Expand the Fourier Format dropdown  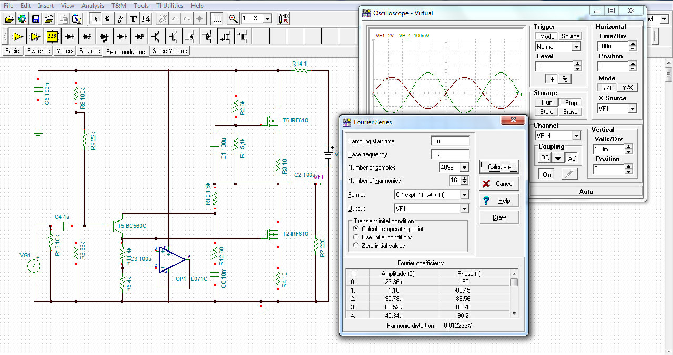[464, 195]
